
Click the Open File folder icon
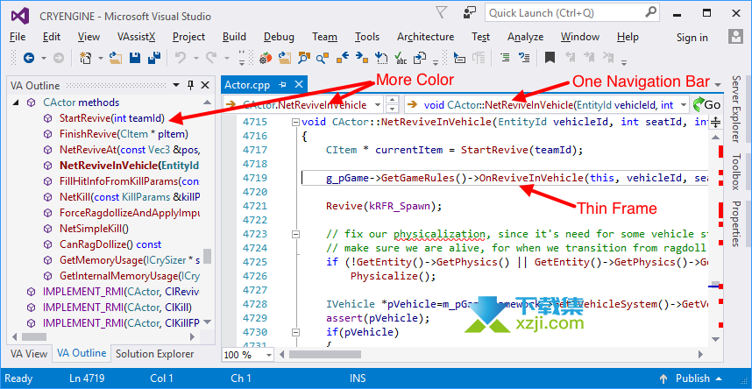[x=116, y=59]
